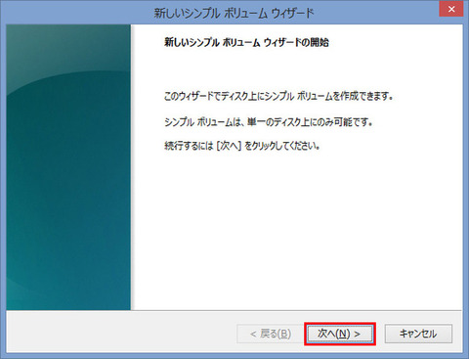Click the キャンセル button
Viewport: 469px width, 359px height.
(418, 334)
